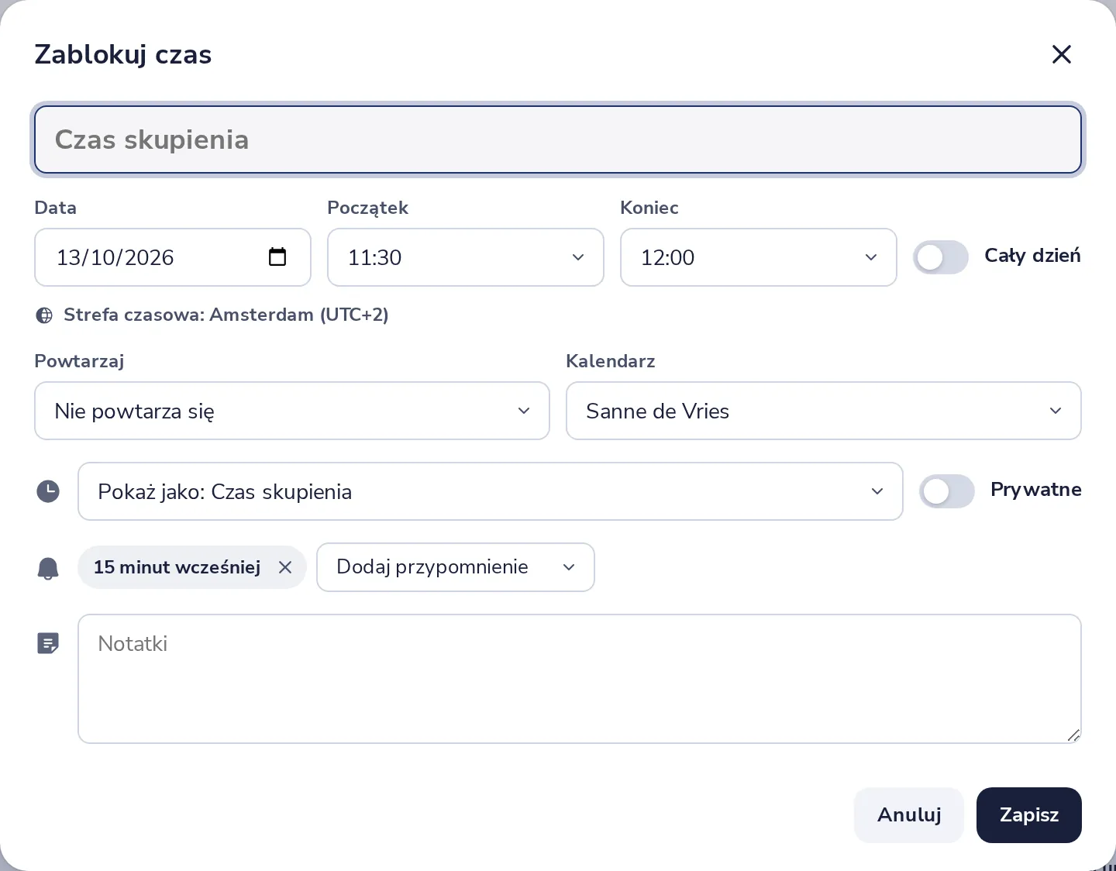Click the date field showing 13/10/2026
Image resolution: width=1116 pixels, height=871 pixels.
[173, 257]
